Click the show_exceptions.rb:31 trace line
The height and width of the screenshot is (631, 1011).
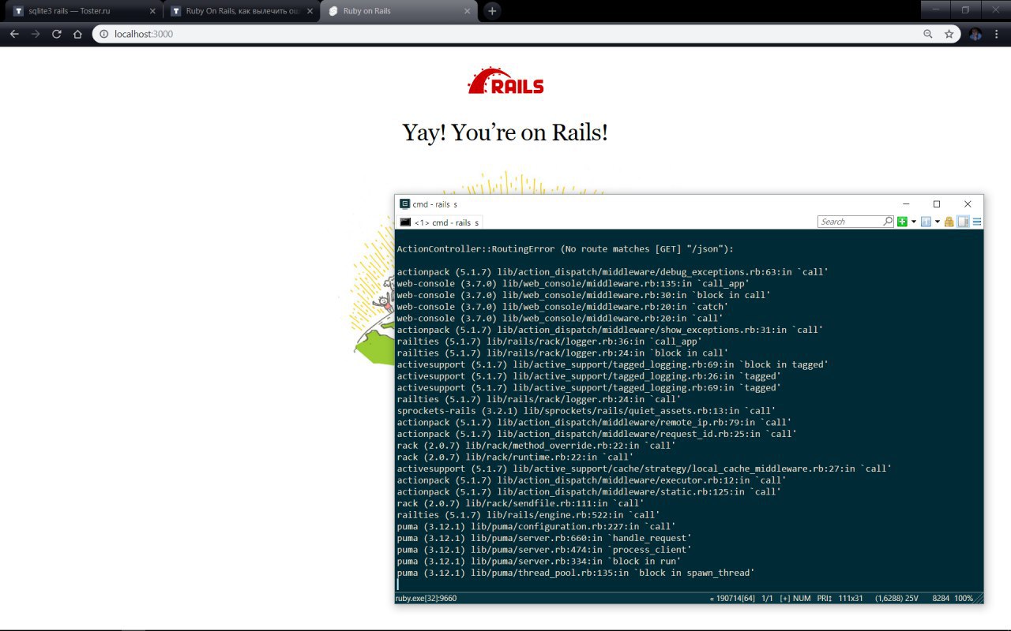(x=610, y=330)
